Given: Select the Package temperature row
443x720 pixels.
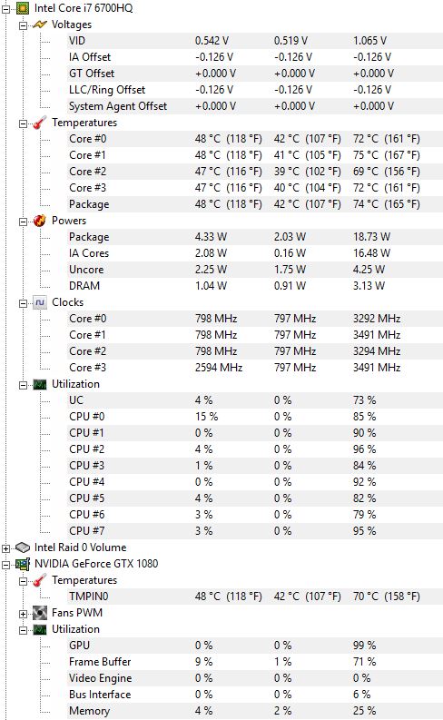Looking at the screenshot, I should 255,204.
